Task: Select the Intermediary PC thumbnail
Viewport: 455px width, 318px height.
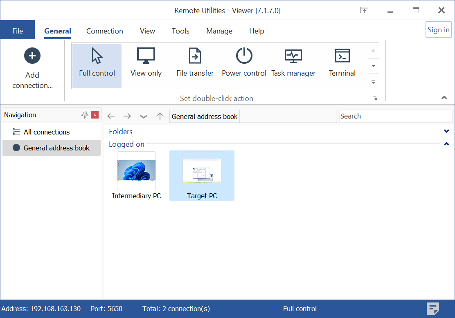Action: tap(136, 170)
